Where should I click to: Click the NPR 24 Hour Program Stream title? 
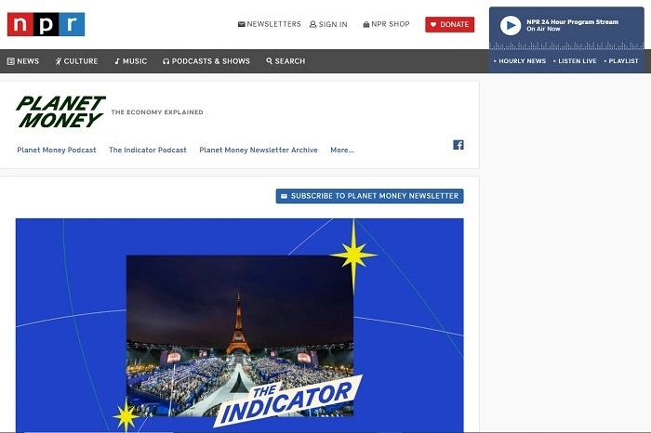pyautogui.click(x=573, y=22)
